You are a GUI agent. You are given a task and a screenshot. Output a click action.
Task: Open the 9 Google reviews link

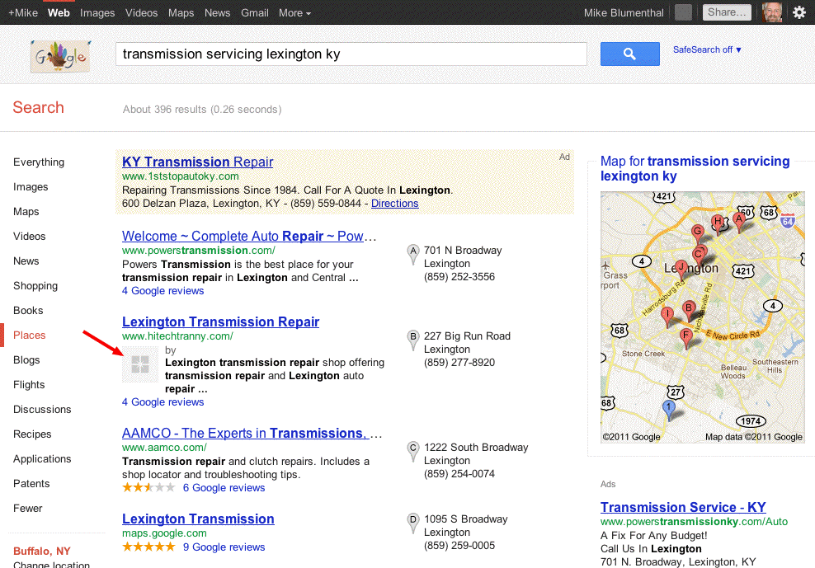212,547
